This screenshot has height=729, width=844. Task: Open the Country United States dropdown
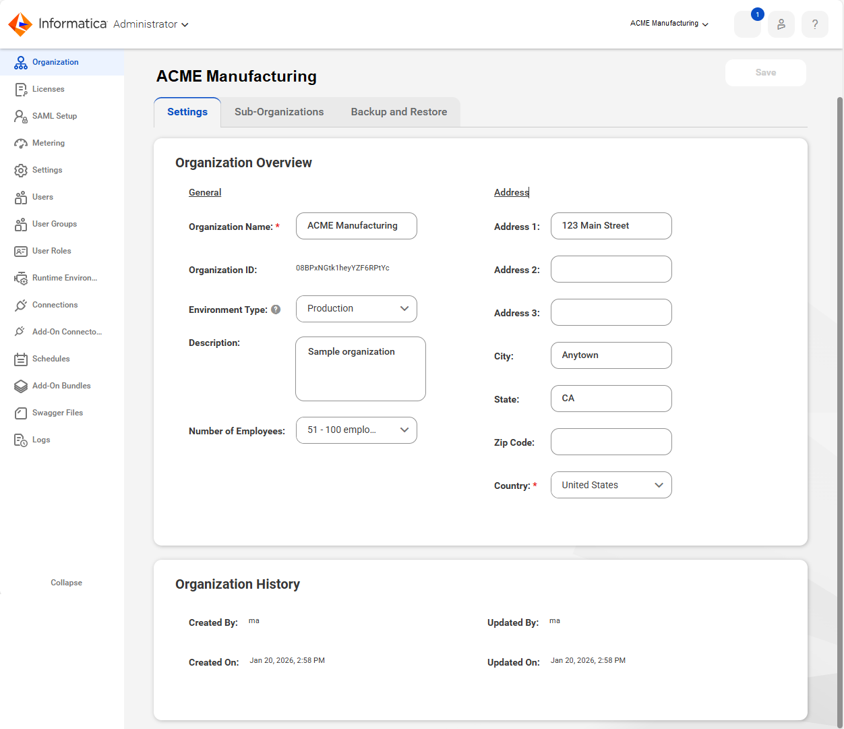point(611,485)
